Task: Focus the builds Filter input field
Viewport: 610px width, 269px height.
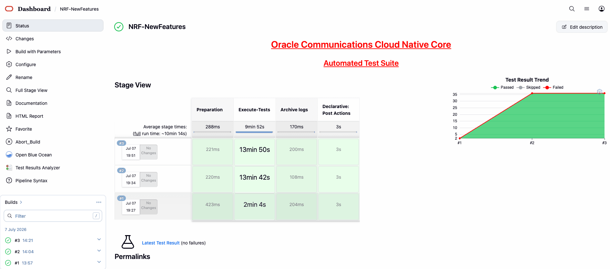Action: click(53, 216)
